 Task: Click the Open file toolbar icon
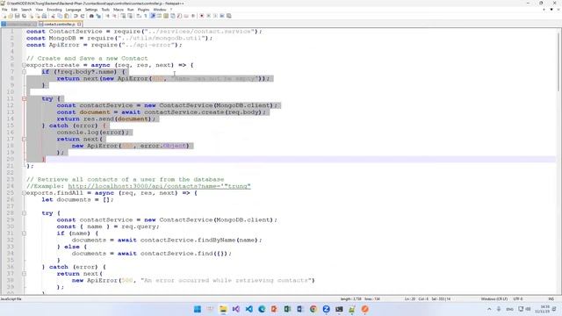click(x=11, y=16)
